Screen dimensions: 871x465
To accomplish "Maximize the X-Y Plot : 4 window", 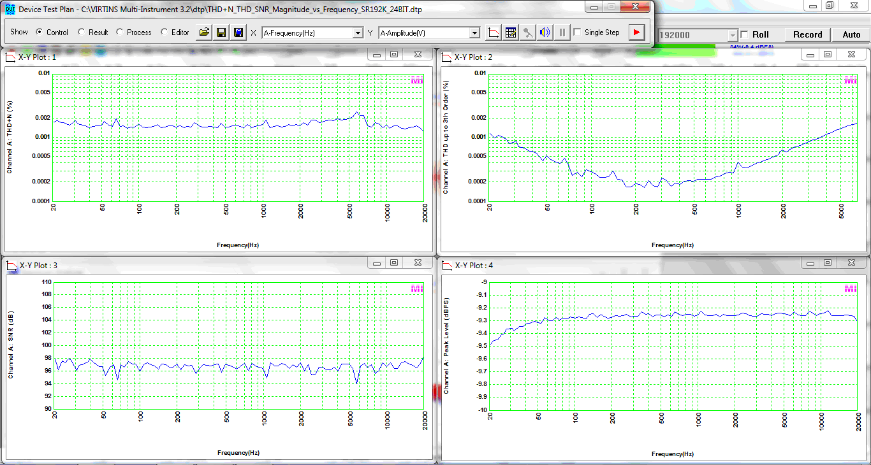I will coord(828,262).
